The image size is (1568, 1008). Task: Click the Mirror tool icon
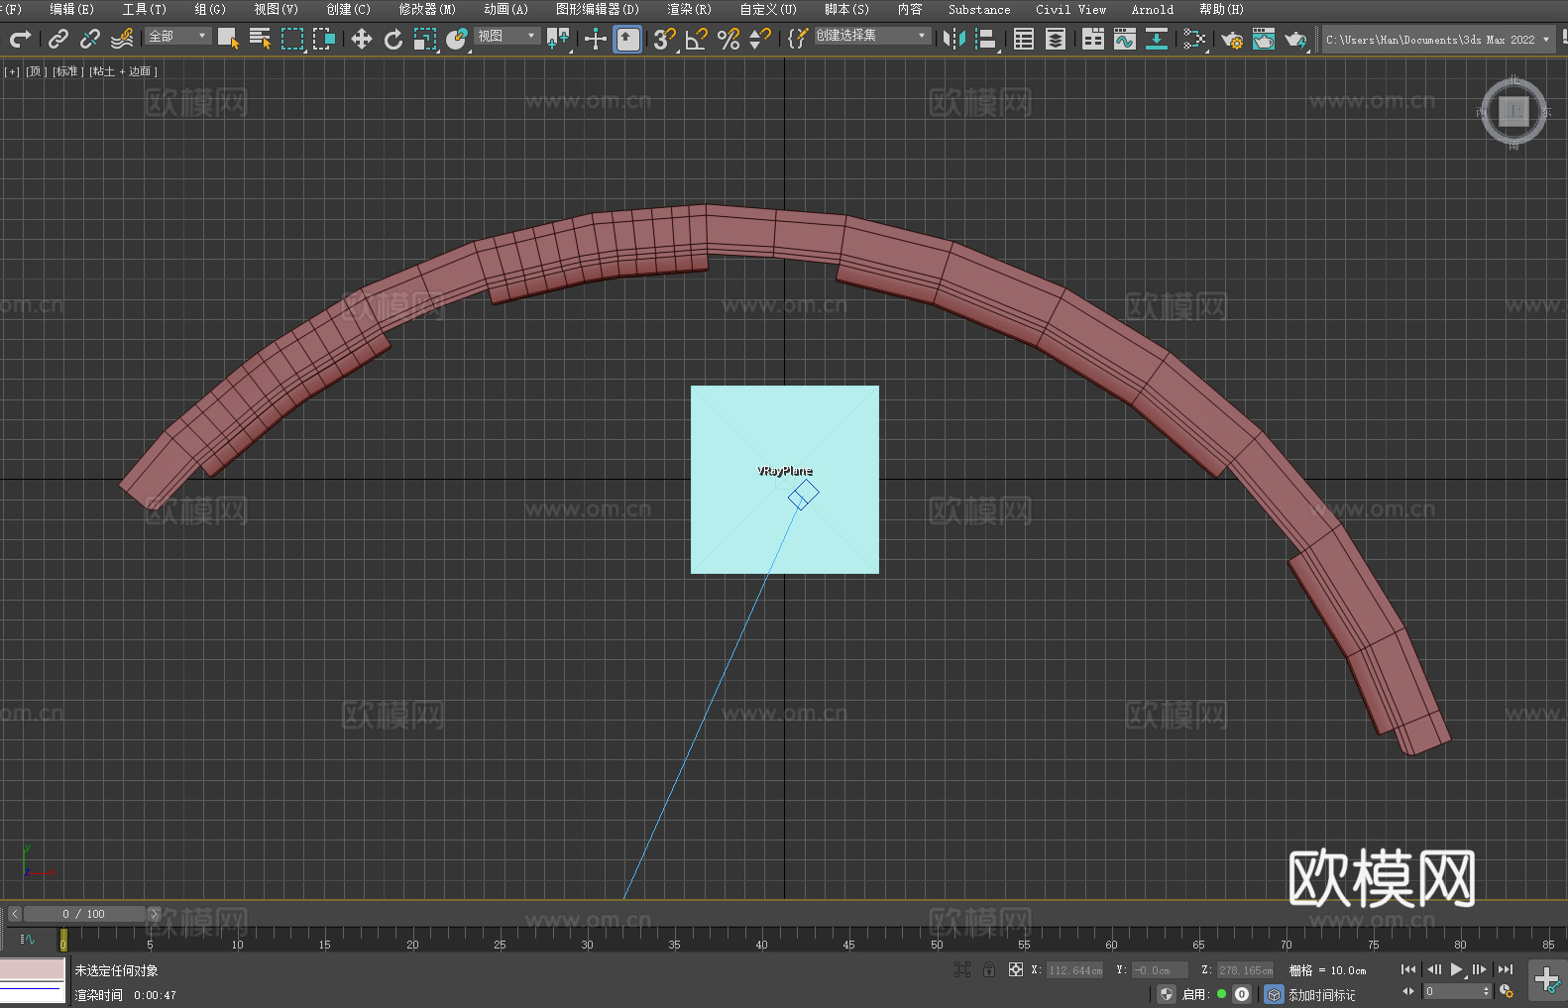(954, 39)
